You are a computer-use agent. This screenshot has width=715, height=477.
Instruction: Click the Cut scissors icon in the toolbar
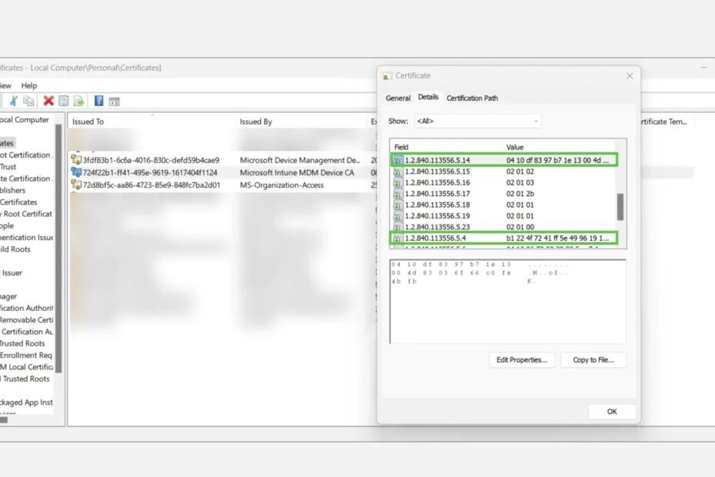pos(14,101)
